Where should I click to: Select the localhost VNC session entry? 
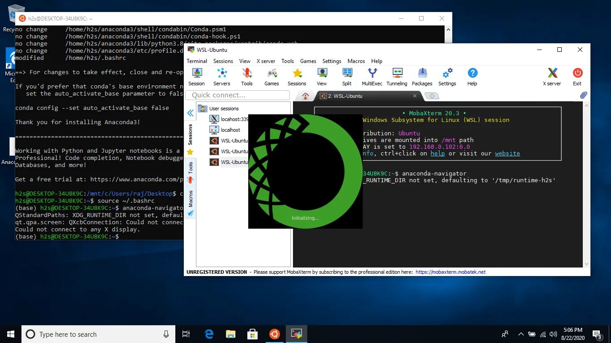tap(225, 130)
